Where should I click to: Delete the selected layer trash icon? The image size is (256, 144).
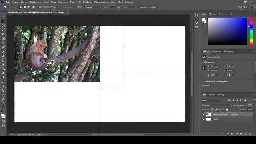click(x=250, y=134)
